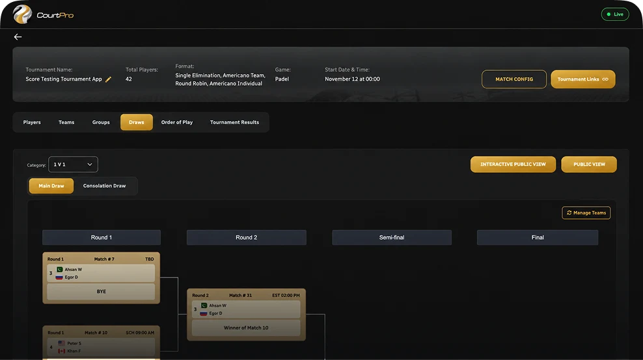Click US flag beside Peter S
This screenshot has height=360, width=643.
[x=62, y=343]
